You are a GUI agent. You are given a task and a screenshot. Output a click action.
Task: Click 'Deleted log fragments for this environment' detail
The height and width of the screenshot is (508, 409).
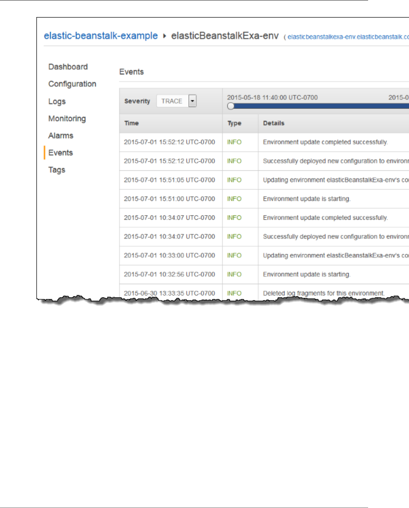pyautogui.click(x=324, y=293)
